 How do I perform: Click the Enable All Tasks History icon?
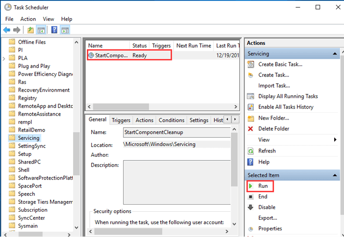pyautogui.click(x=250, y=107)
